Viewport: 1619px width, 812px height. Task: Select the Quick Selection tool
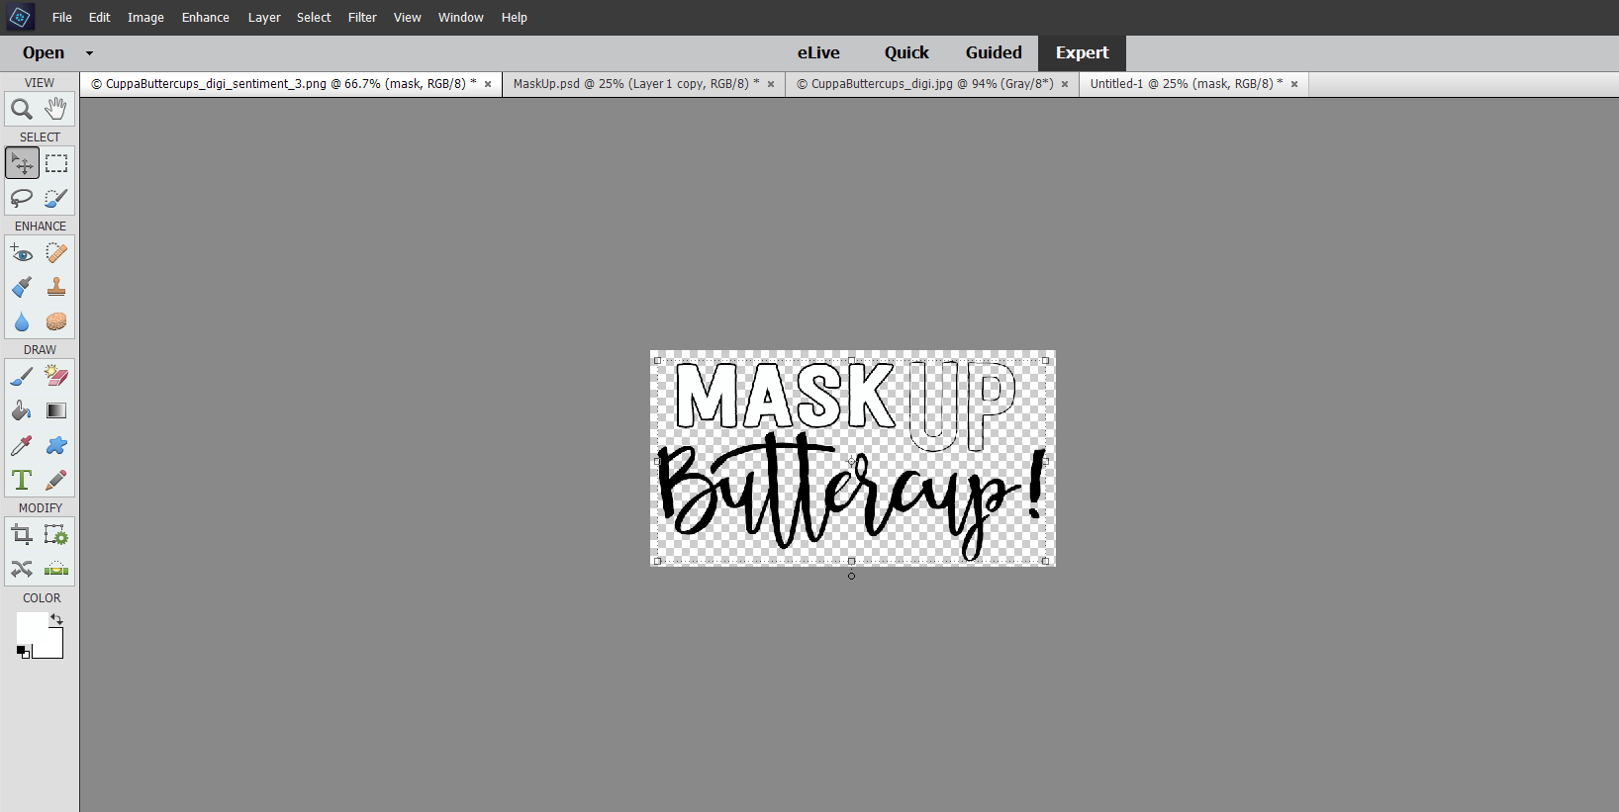coord(56,198)
